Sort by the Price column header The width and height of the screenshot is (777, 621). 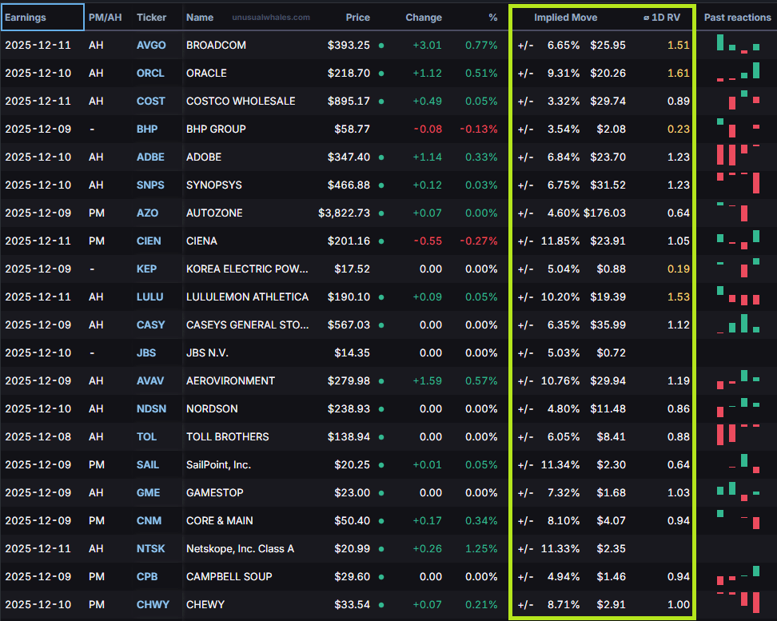tap(358, 18)
